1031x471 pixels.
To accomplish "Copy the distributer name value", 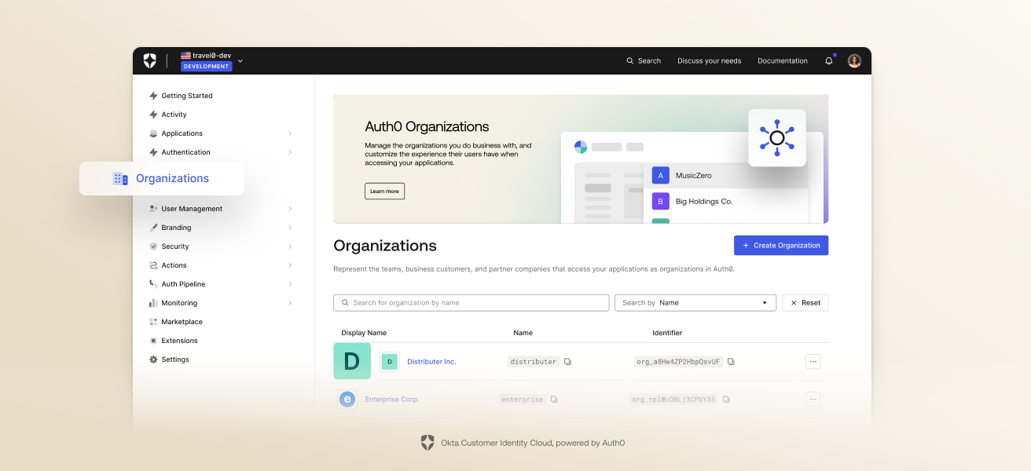I will tap(567, 362).
